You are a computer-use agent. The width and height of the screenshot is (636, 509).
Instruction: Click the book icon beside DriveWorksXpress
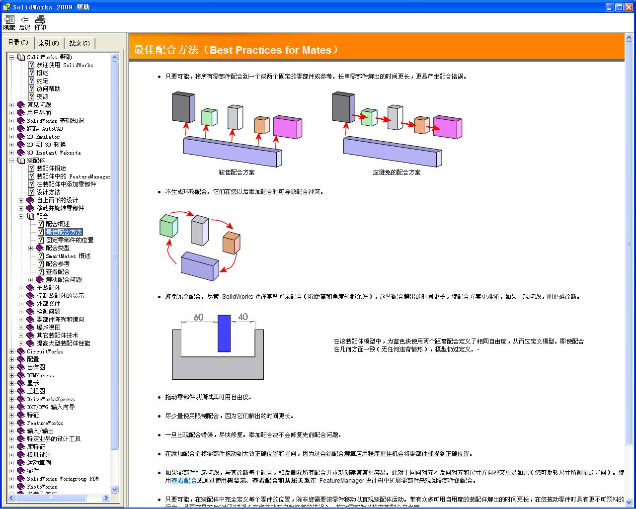point(21,399)
